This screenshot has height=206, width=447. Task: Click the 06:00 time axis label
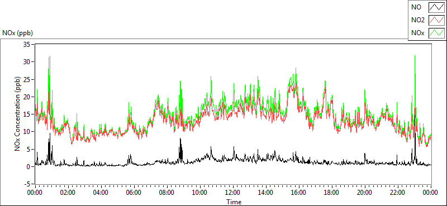coord(134,193)
